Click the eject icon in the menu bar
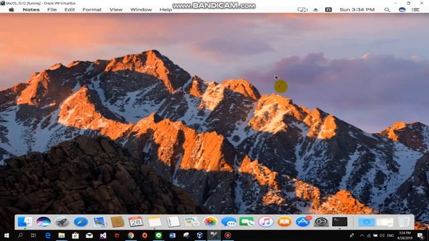The height and width of the screenshot is (241, 429). click(316, 9)
